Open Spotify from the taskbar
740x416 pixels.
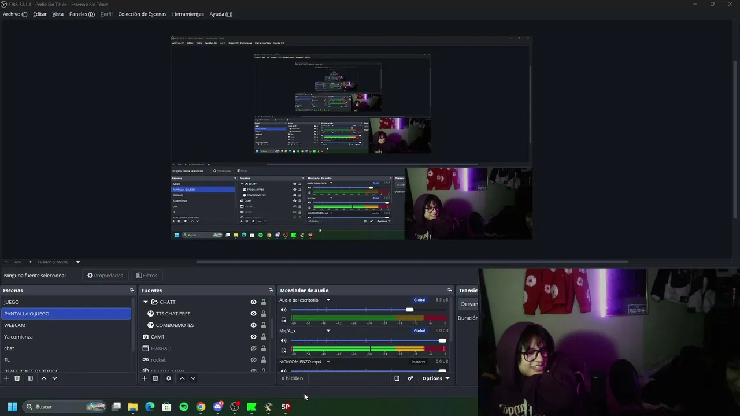[184, 407]
